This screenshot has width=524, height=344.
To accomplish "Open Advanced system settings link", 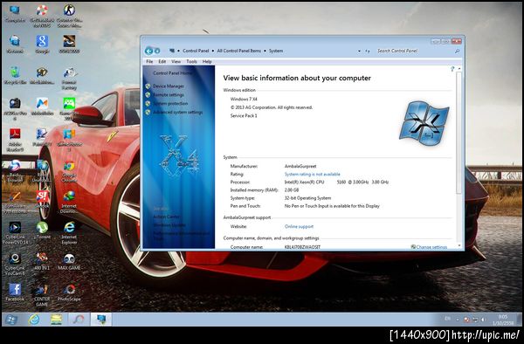I will (178, 113).
